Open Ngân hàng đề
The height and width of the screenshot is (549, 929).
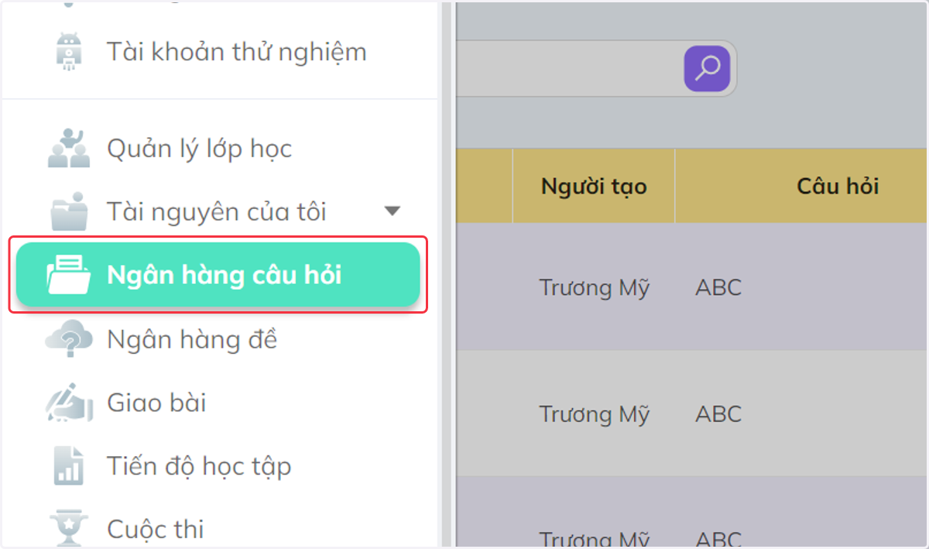tap(192, 339)
